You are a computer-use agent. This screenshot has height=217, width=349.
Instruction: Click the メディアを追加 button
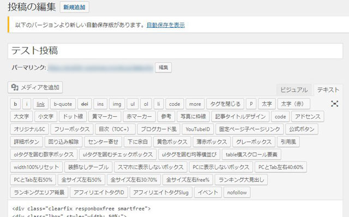35,87
